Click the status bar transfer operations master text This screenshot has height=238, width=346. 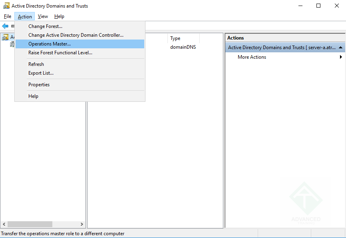pos(63,233)
